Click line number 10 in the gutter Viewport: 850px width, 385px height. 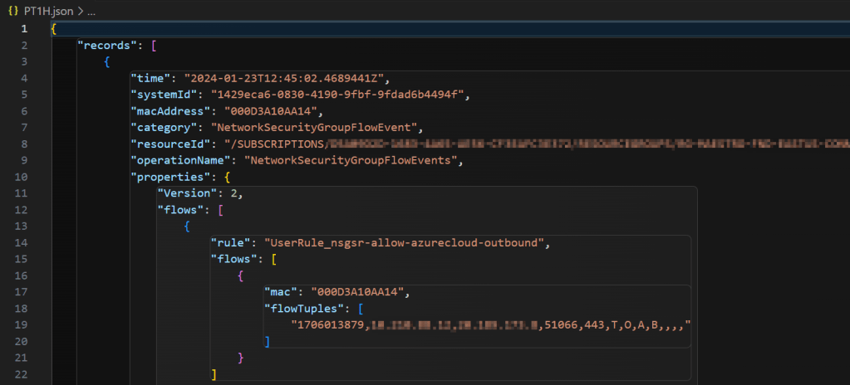22,177
